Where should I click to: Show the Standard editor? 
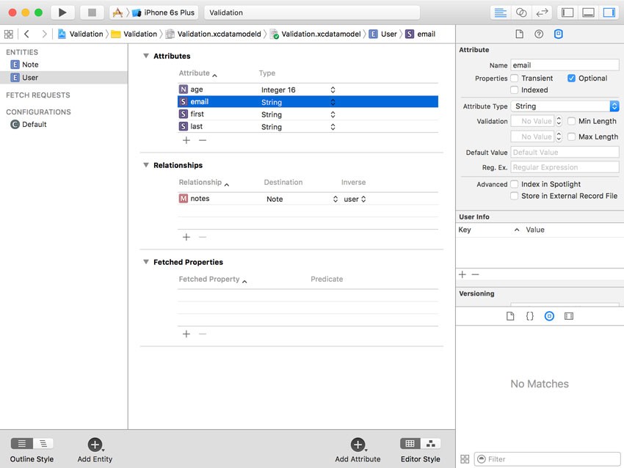click(500, 12)
